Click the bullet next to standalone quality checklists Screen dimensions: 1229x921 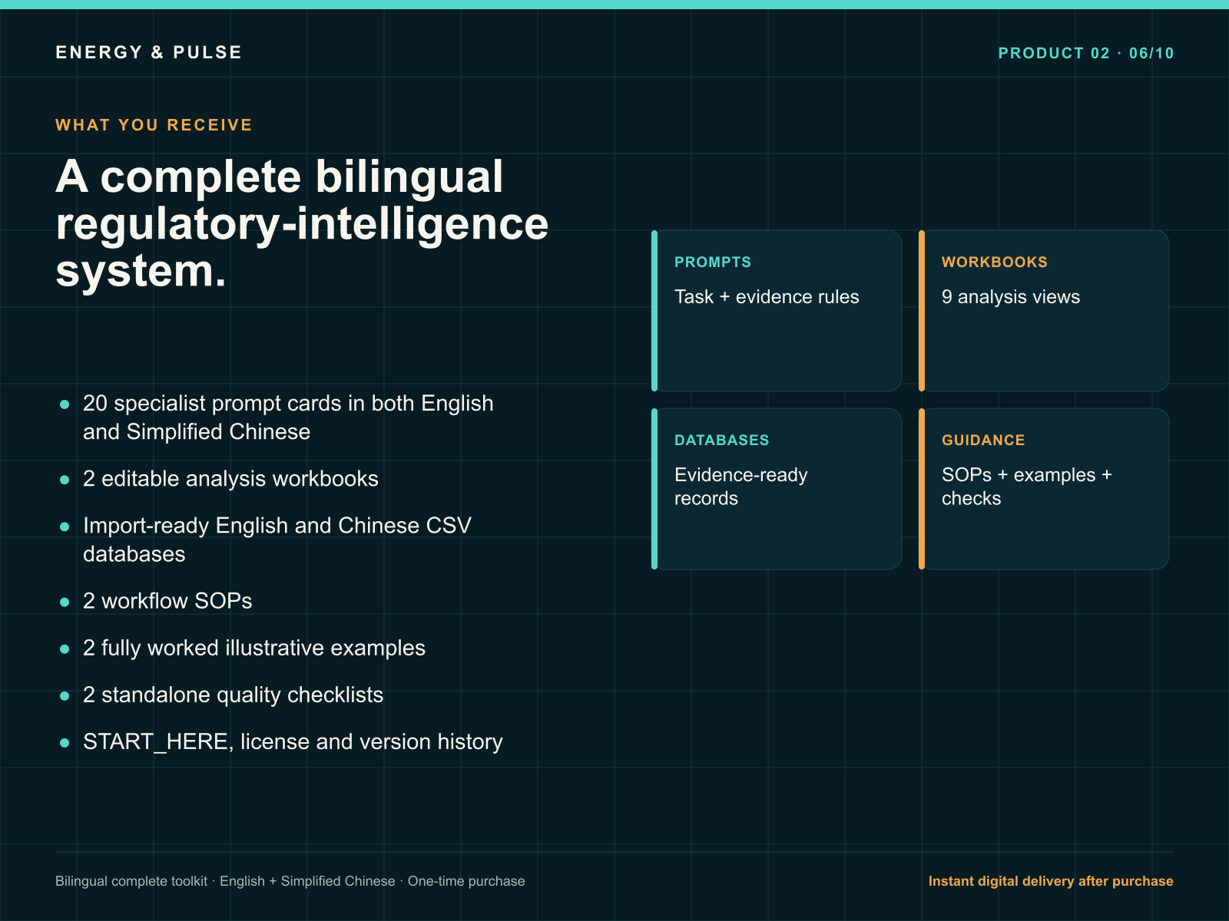65,695
